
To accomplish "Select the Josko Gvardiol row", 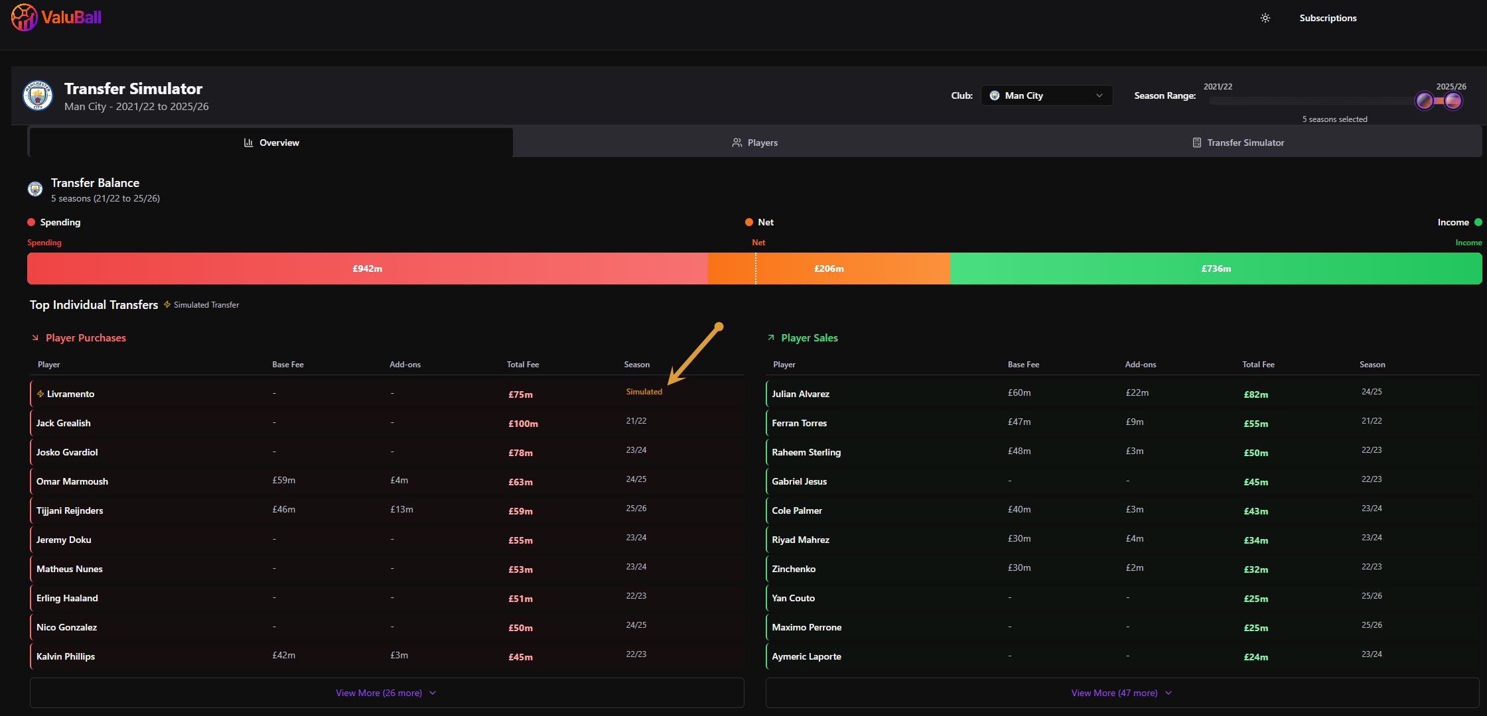I will point(387,452).
